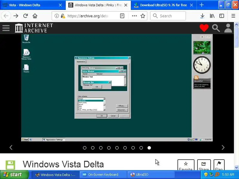239x179 pixels.
Task: Open On-Screen Keyboard from taskbar
Action: coord(103,175)
